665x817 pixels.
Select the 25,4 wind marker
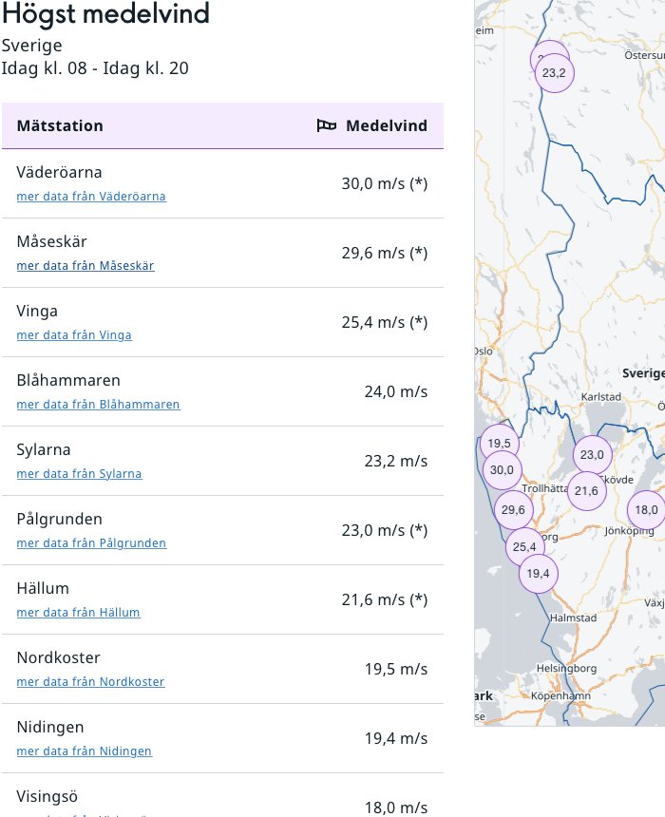coord(524,546)
